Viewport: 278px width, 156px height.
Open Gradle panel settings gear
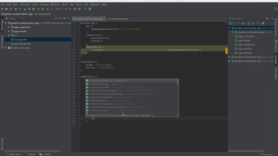(267, 18)
